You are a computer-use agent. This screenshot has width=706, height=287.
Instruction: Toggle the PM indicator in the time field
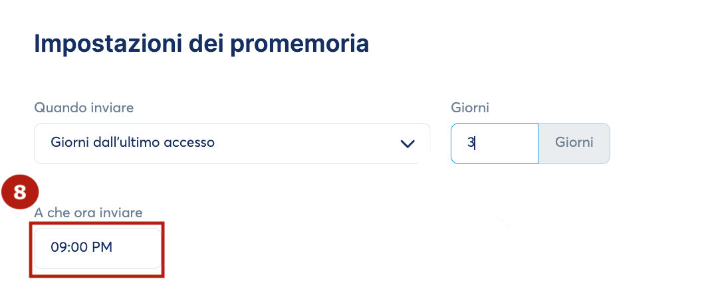pos(102,247)
